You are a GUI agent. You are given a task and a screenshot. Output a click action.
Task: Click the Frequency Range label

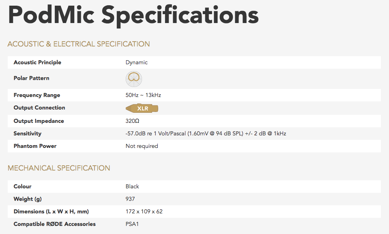pos(37,95)
